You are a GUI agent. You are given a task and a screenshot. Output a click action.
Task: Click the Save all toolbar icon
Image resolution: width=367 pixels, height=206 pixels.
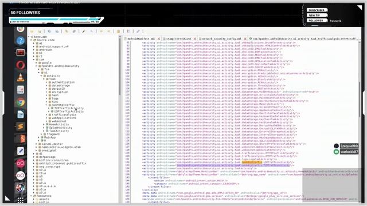[x=49, y=31]
